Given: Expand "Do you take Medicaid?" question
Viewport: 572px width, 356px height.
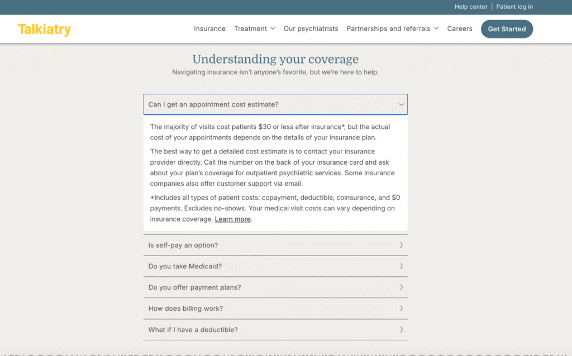Looking at the screenshot, I should [185, 267].
